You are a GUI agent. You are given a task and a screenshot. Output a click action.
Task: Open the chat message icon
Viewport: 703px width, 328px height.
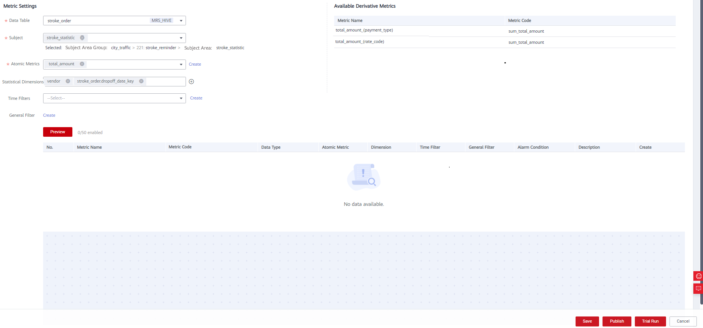click(x=698, y=288)
